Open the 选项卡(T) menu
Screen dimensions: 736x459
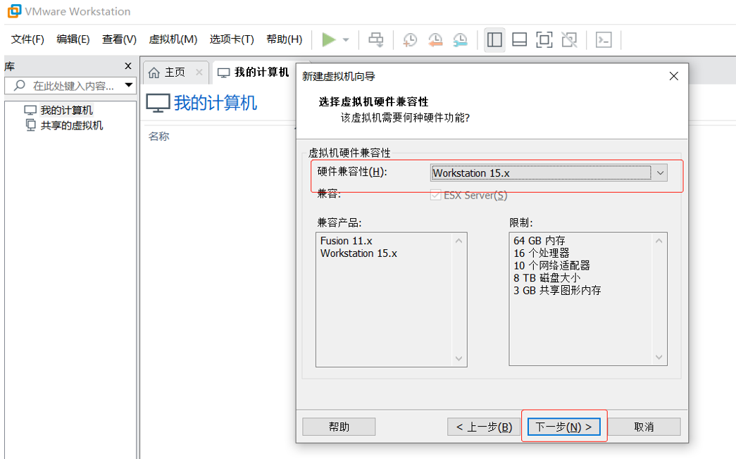[x=232, y=39]
